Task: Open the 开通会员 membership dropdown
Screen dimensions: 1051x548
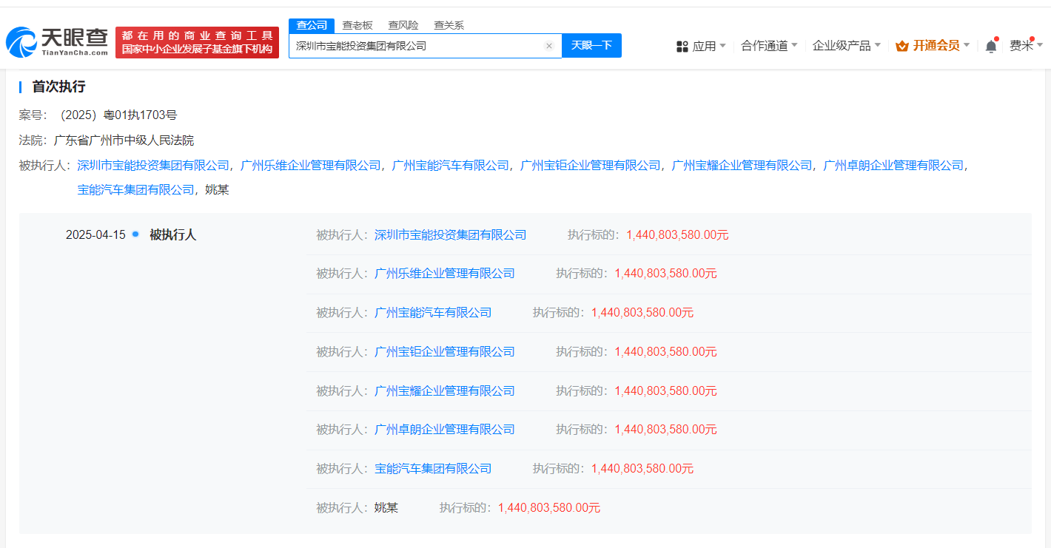Action: pyautogui.click(x=933, y=46)
